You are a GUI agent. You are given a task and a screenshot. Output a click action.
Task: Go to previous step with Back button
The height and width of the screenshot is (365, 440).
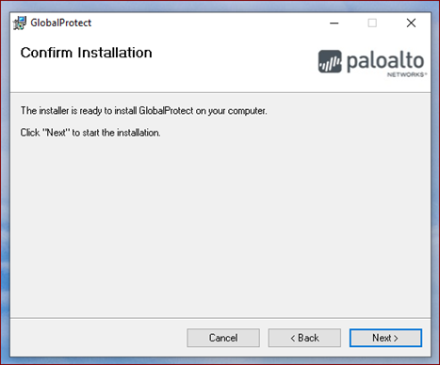point(304,338)
